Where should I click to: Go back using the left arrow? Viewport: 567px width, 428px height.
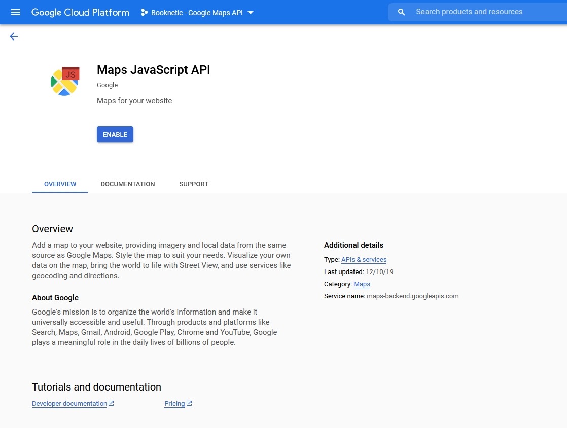14,36
